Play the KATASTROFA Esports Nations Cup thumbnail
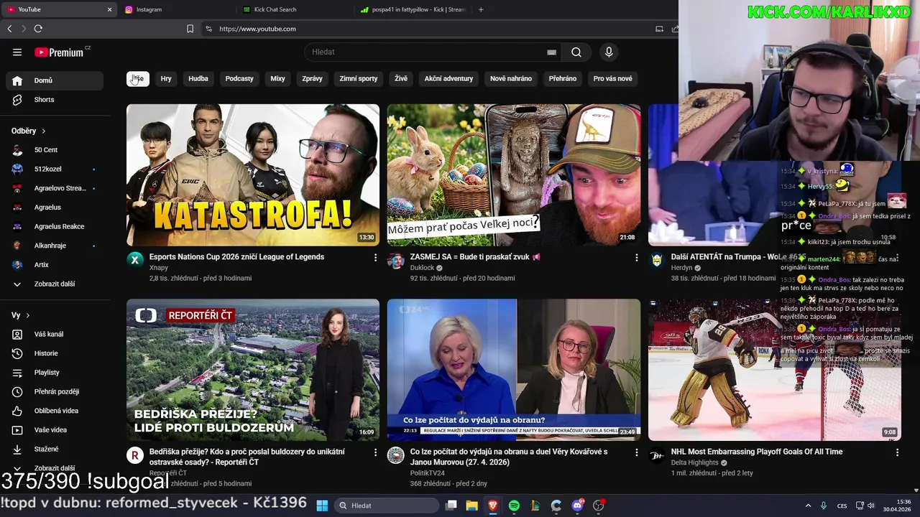920x517 pixels. pos(253,175)
